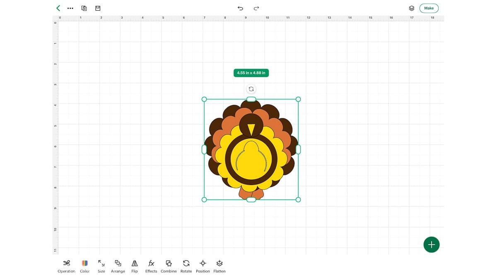This screenshot has height=279, width=497.
Task: Tap the green plus add button
Action: [x=432, y=244]
